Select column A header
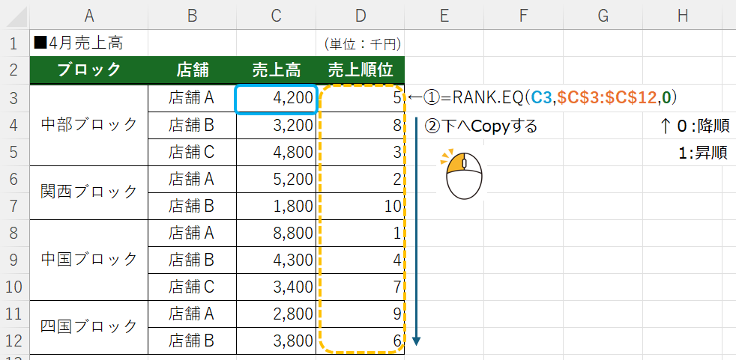 pyautogui.click(x=89, y=15)
